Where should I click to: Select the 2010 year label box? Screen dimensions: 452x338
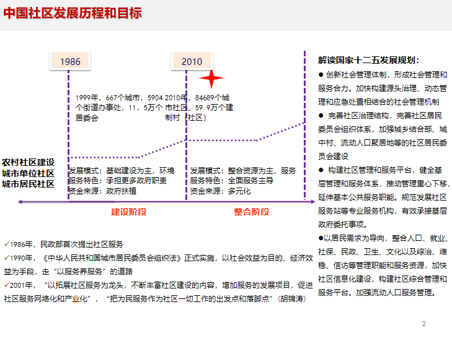[192, 61]
